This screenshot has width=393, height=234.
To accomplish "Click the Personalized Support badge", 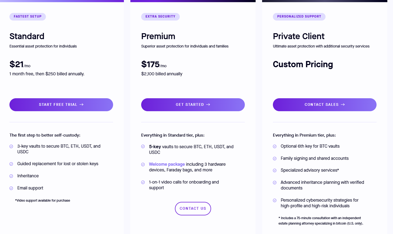I will pos(299,16).
